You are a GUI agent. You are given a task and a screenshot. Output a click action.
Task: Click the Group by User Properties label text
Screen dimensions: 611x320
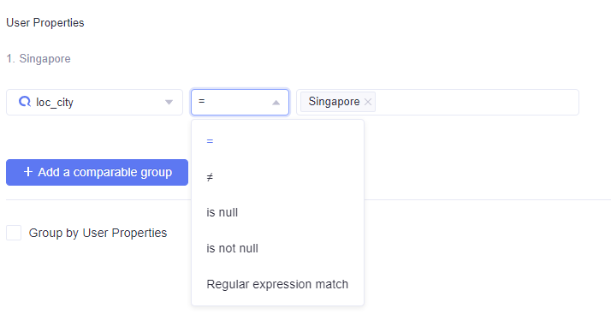(98, 233)
